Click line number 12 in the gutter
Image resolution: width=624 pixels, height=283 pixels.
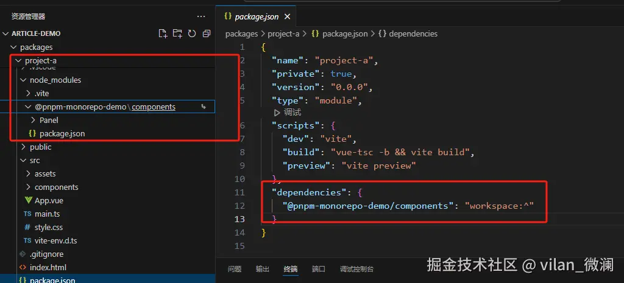click(x=240, y=206)
